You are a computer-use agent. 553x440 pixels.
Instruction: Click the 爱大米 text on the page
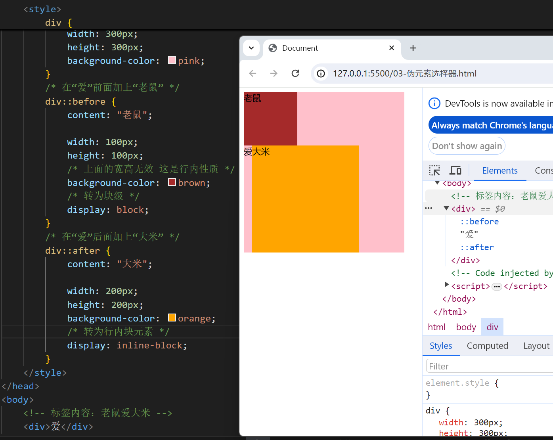pyautogui.click(x=256, y=152)
